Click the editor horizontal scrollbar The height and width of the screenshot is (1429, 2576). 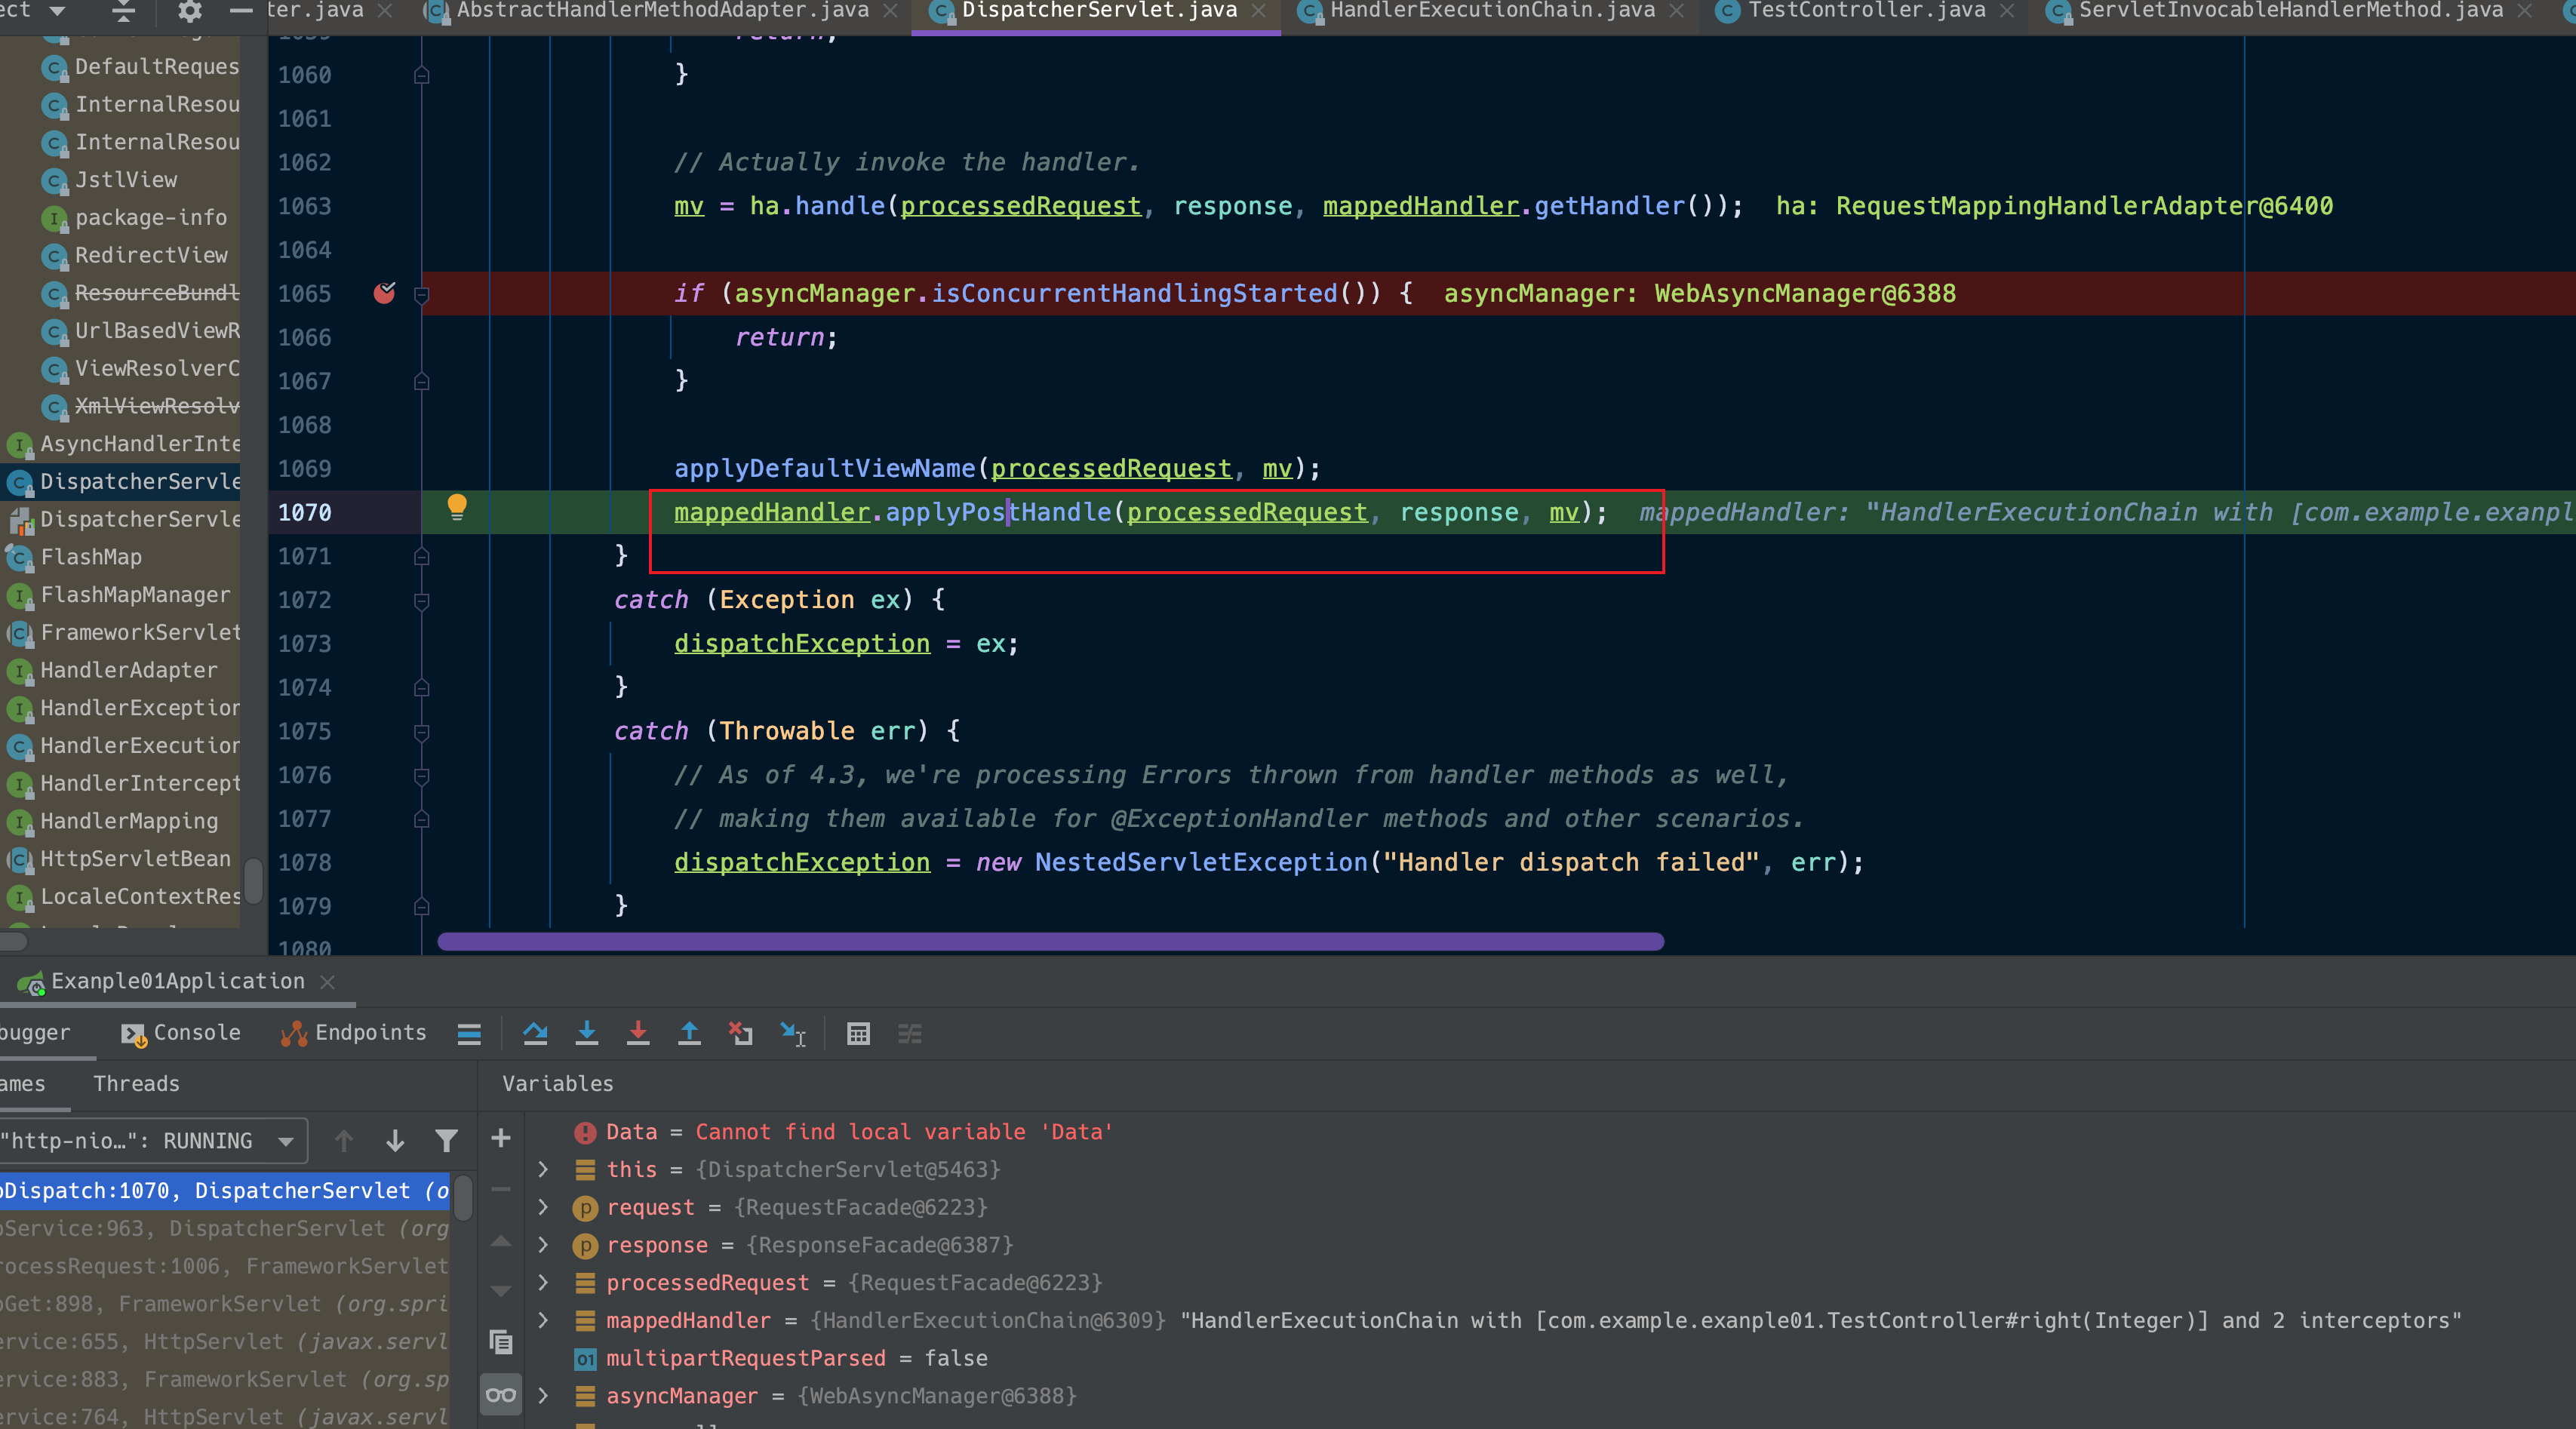pyautogui.click(x=1050, y=941)
